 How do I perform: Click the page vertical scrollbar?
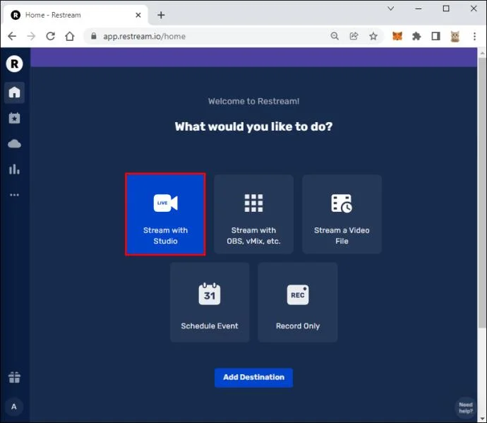tap(482, 193)
